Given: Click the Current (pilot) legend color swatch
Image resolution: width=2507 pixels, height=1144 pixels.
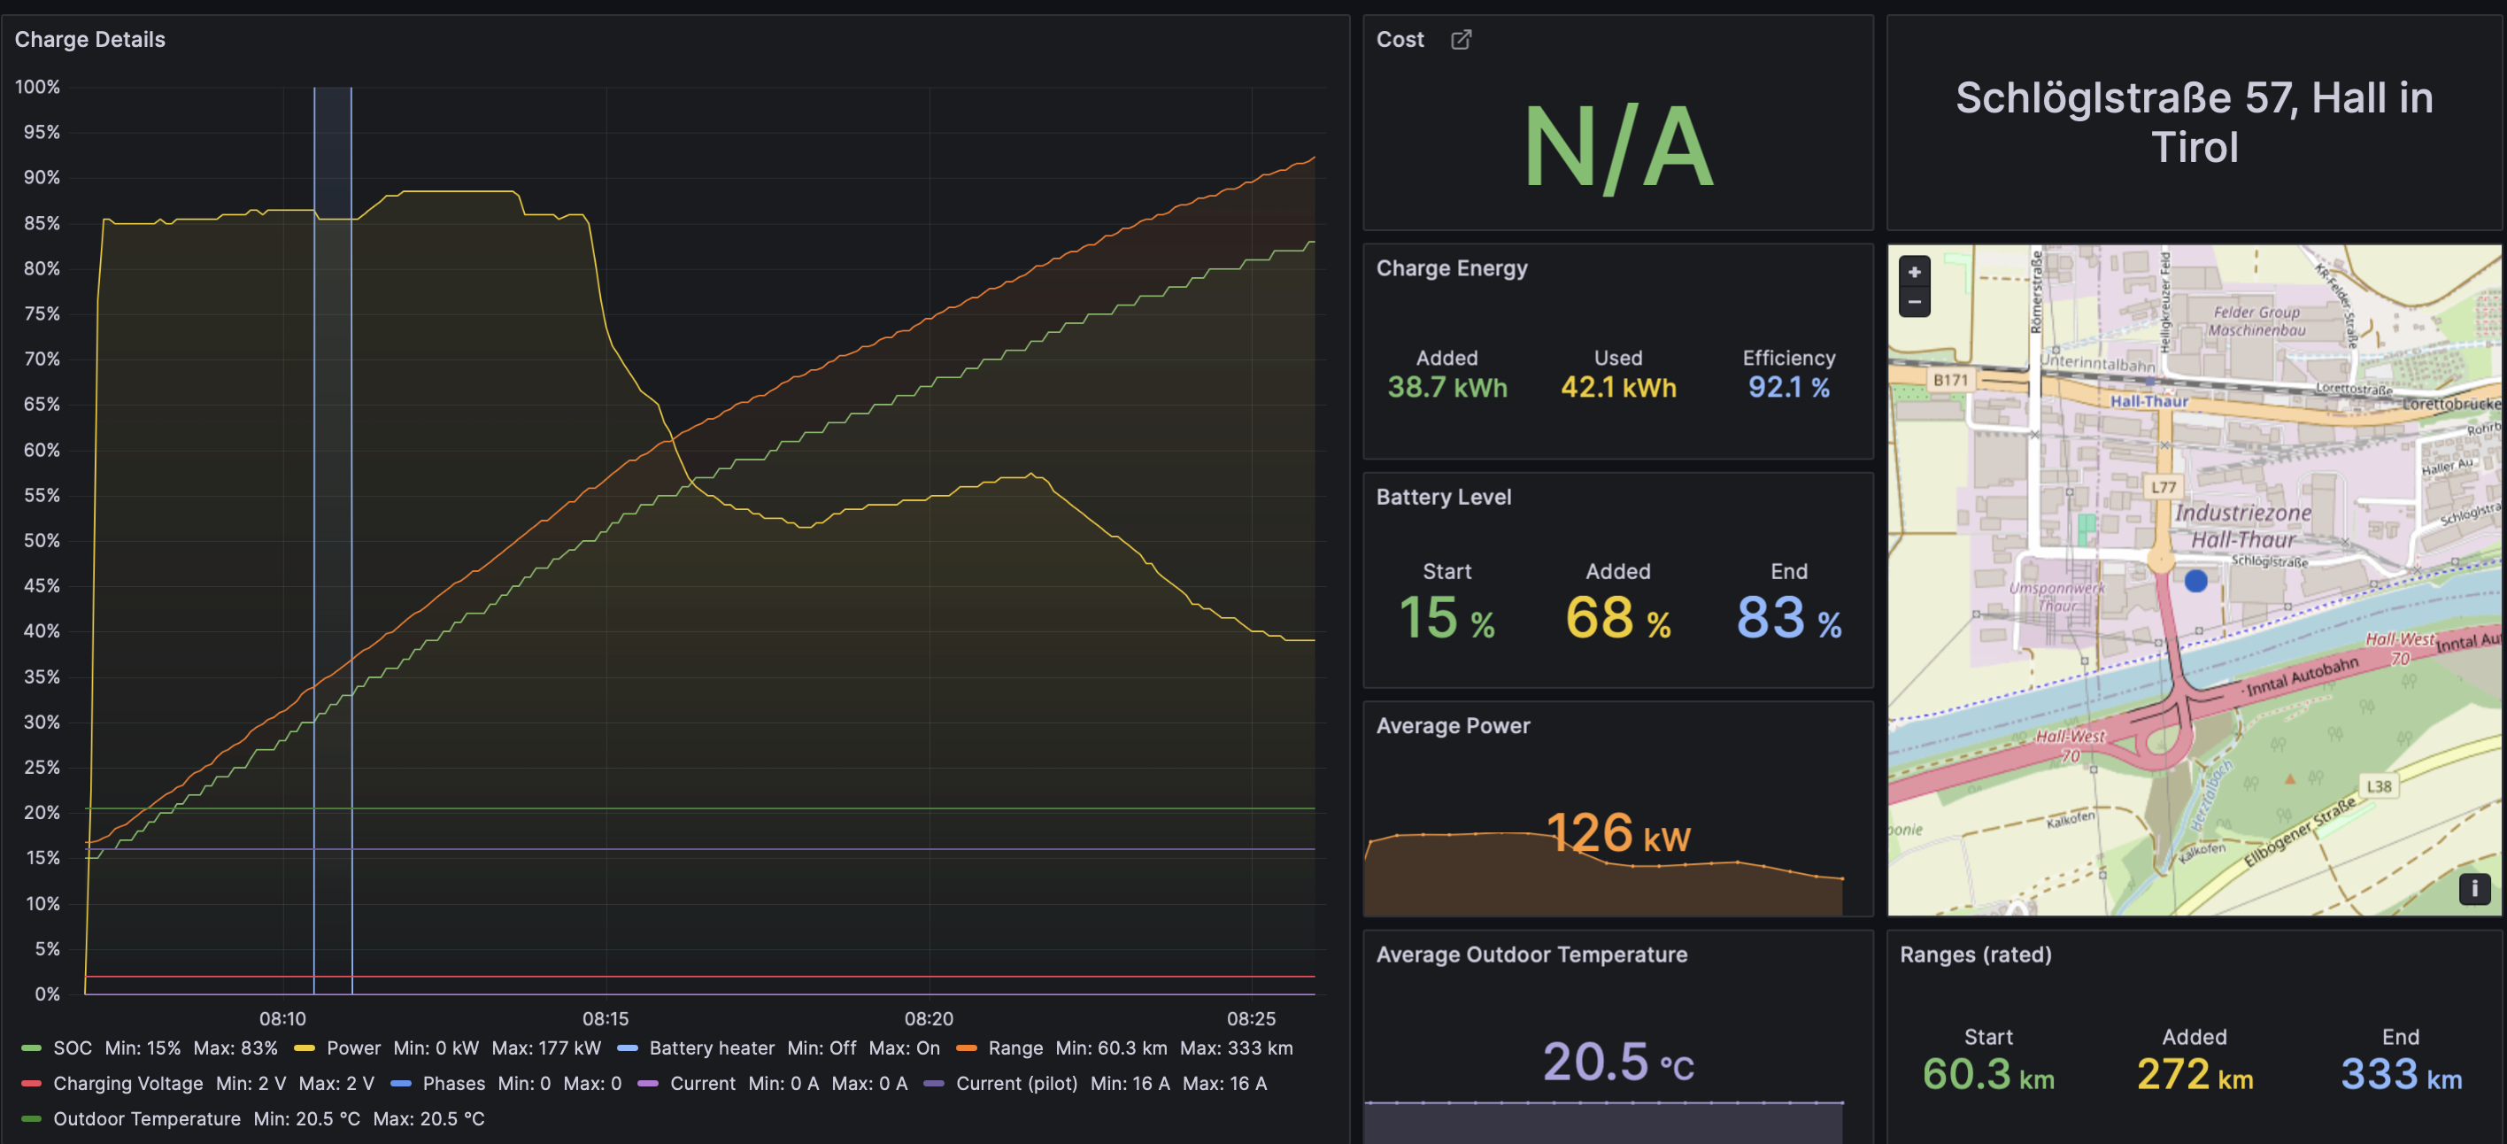Looking at the screenshot, I should tap(934, 1084).
